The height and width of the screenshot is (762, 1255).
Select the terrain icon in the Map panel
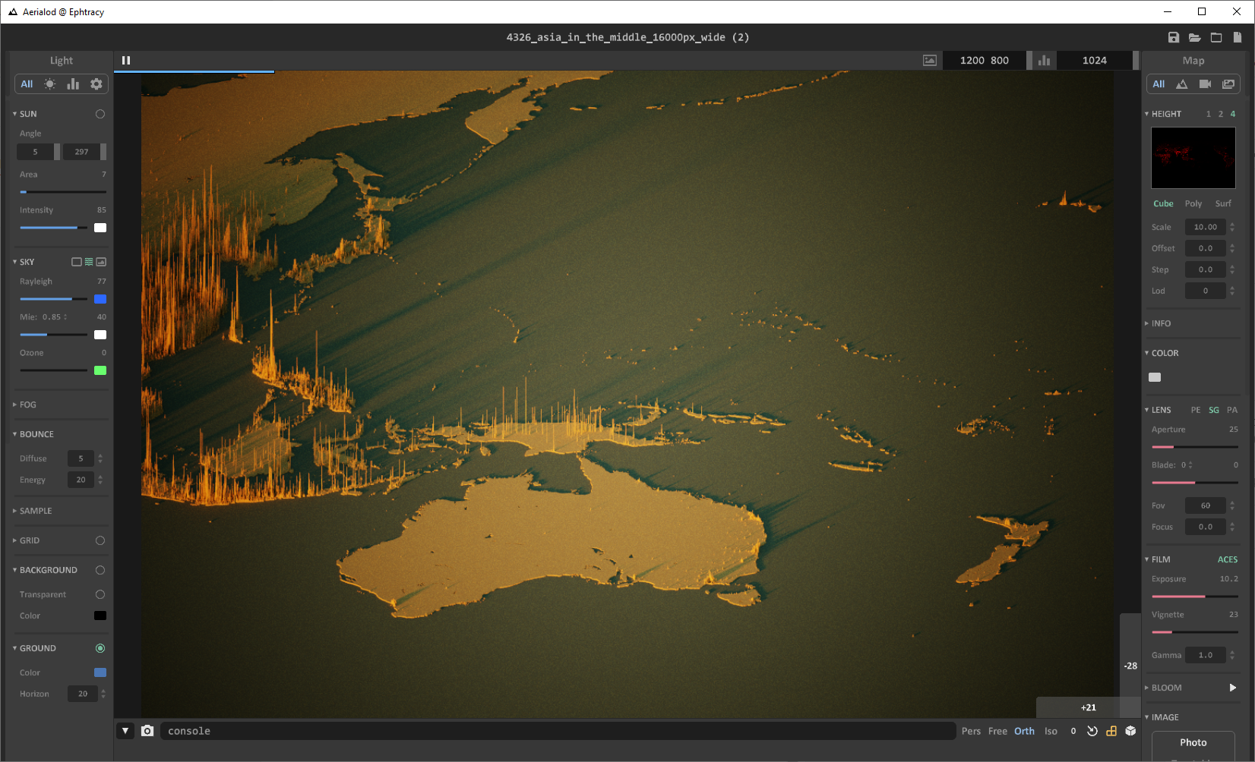(1181, 83)
